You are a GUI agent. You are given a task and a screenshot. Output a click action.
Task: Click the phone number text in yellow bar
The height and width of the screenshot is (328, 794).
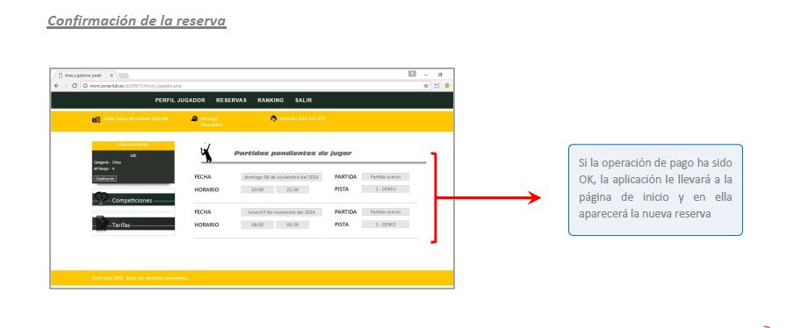click(302, 118)
